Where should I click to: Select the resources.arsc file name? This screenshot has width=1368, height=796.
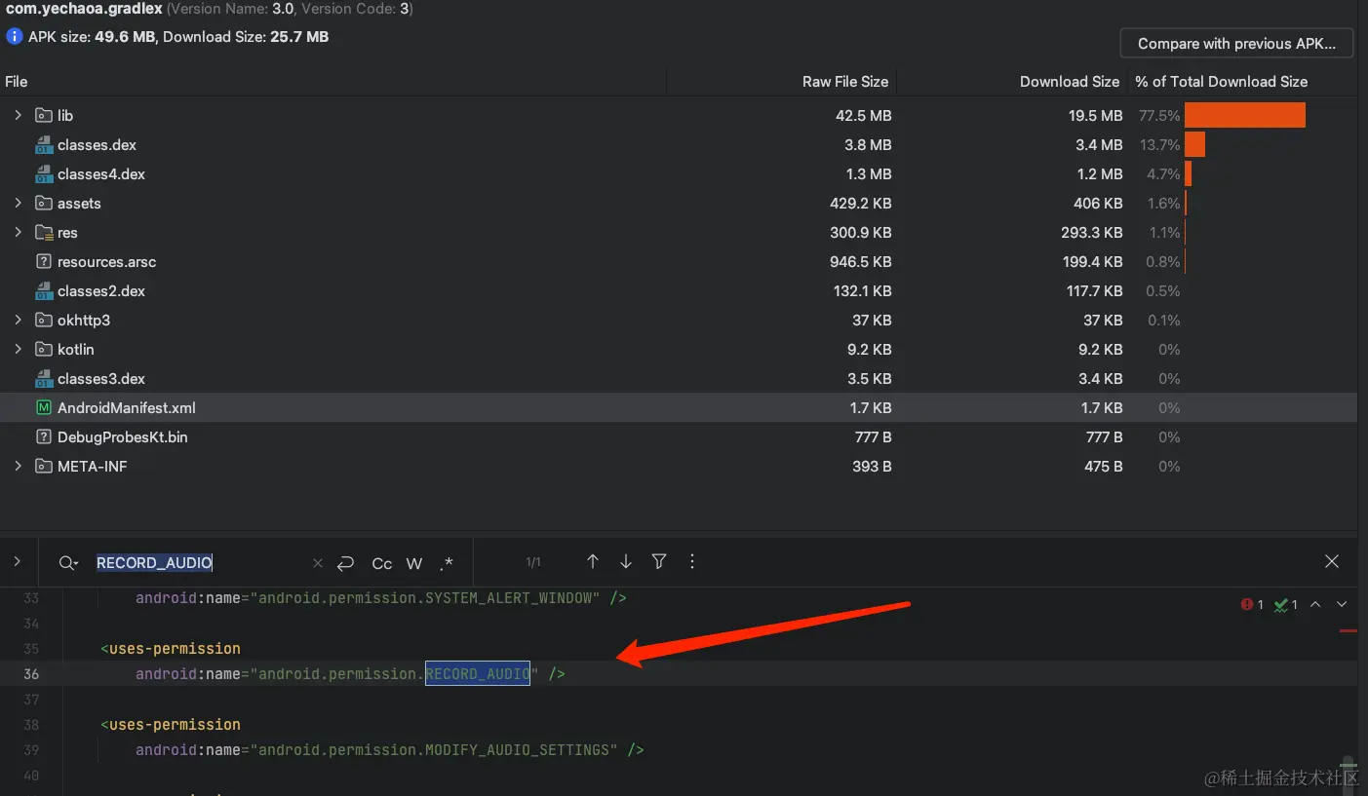[106, 262]
